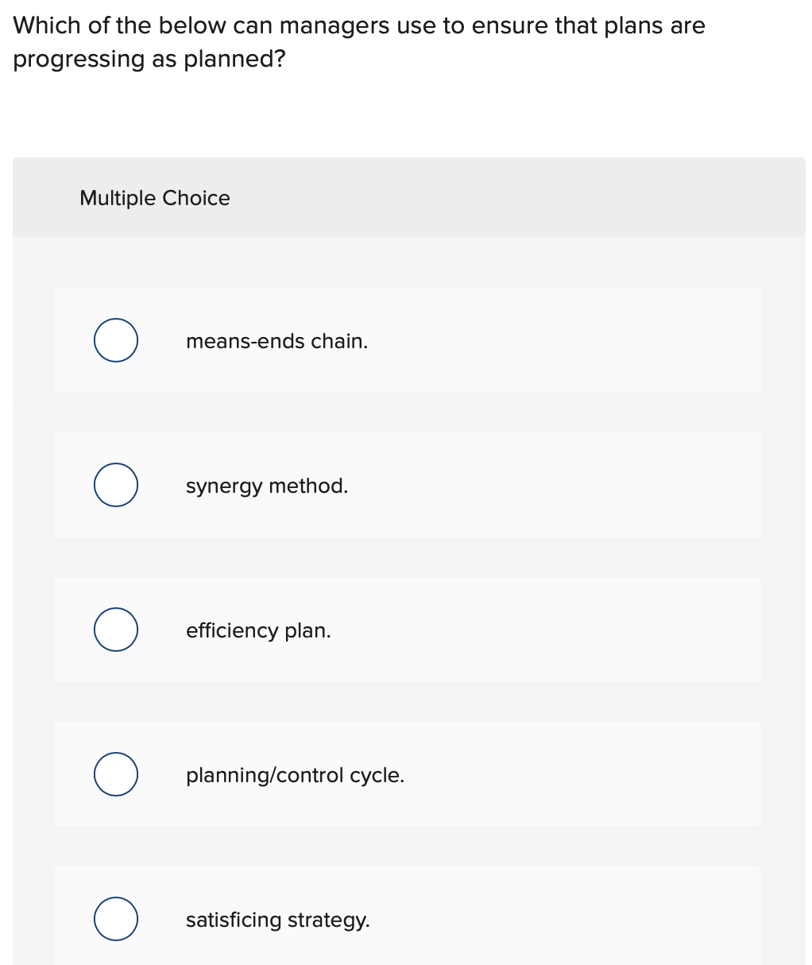Click the synergy method answer text

click(267, 486)
